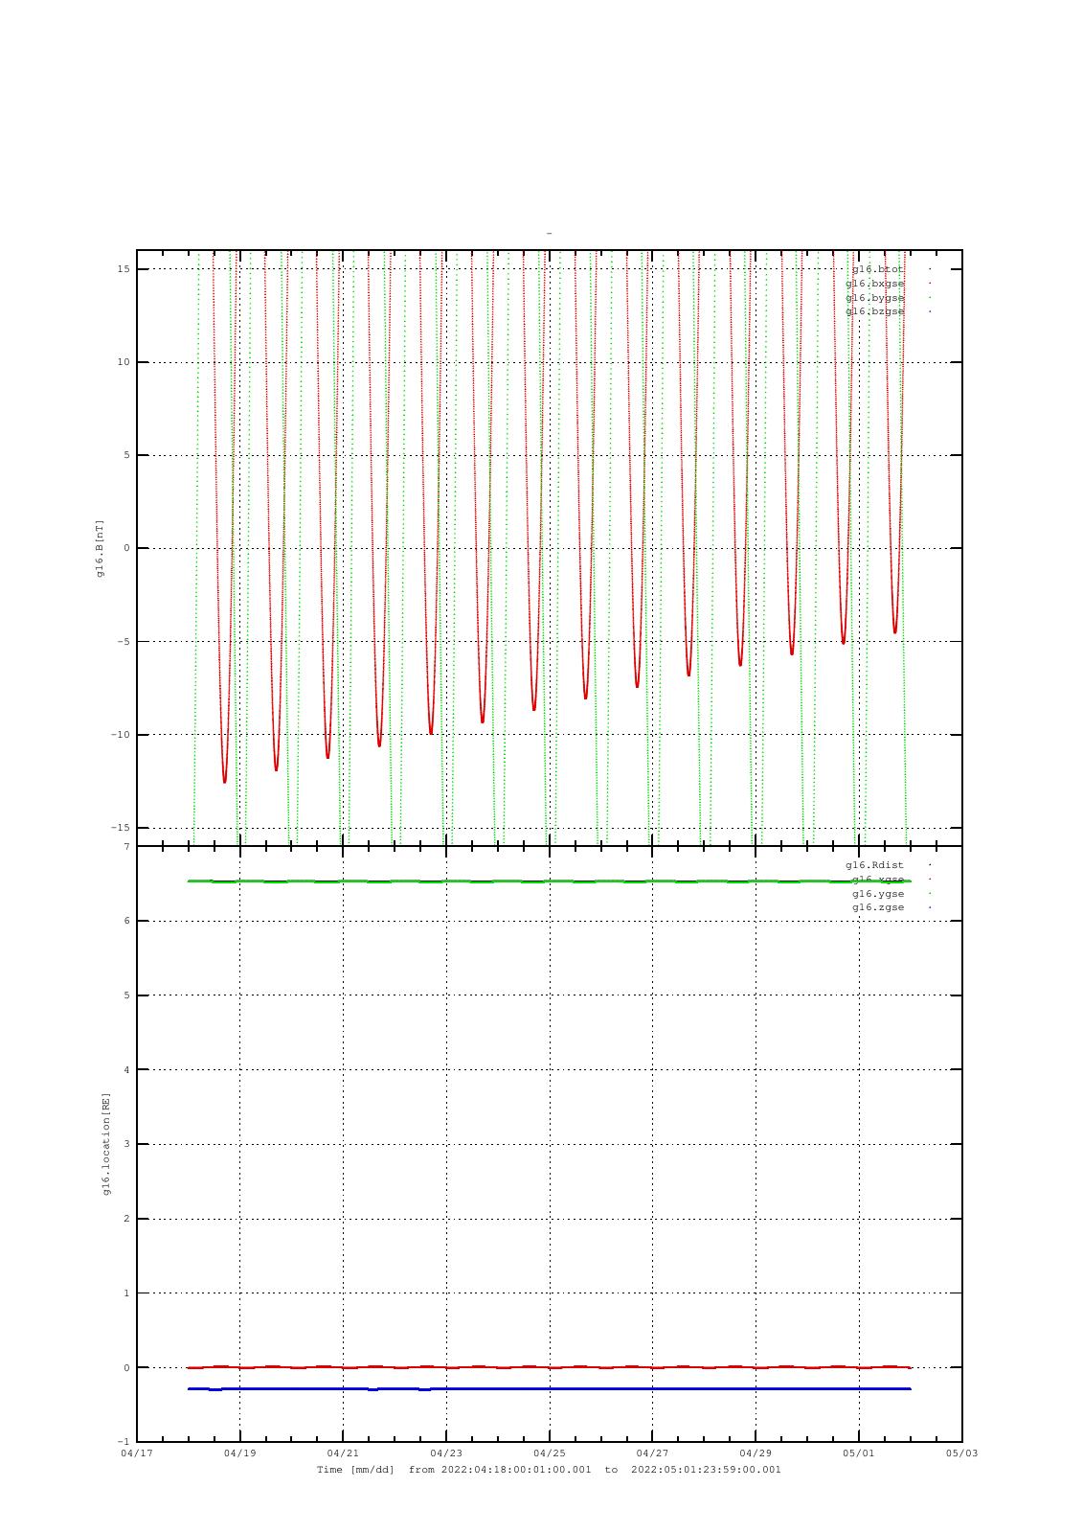Image resolution: width=1083 pixels, height=1533 pixels.
Task: Select the g16.location[RE] vertical axis label
Action: 106,1144
